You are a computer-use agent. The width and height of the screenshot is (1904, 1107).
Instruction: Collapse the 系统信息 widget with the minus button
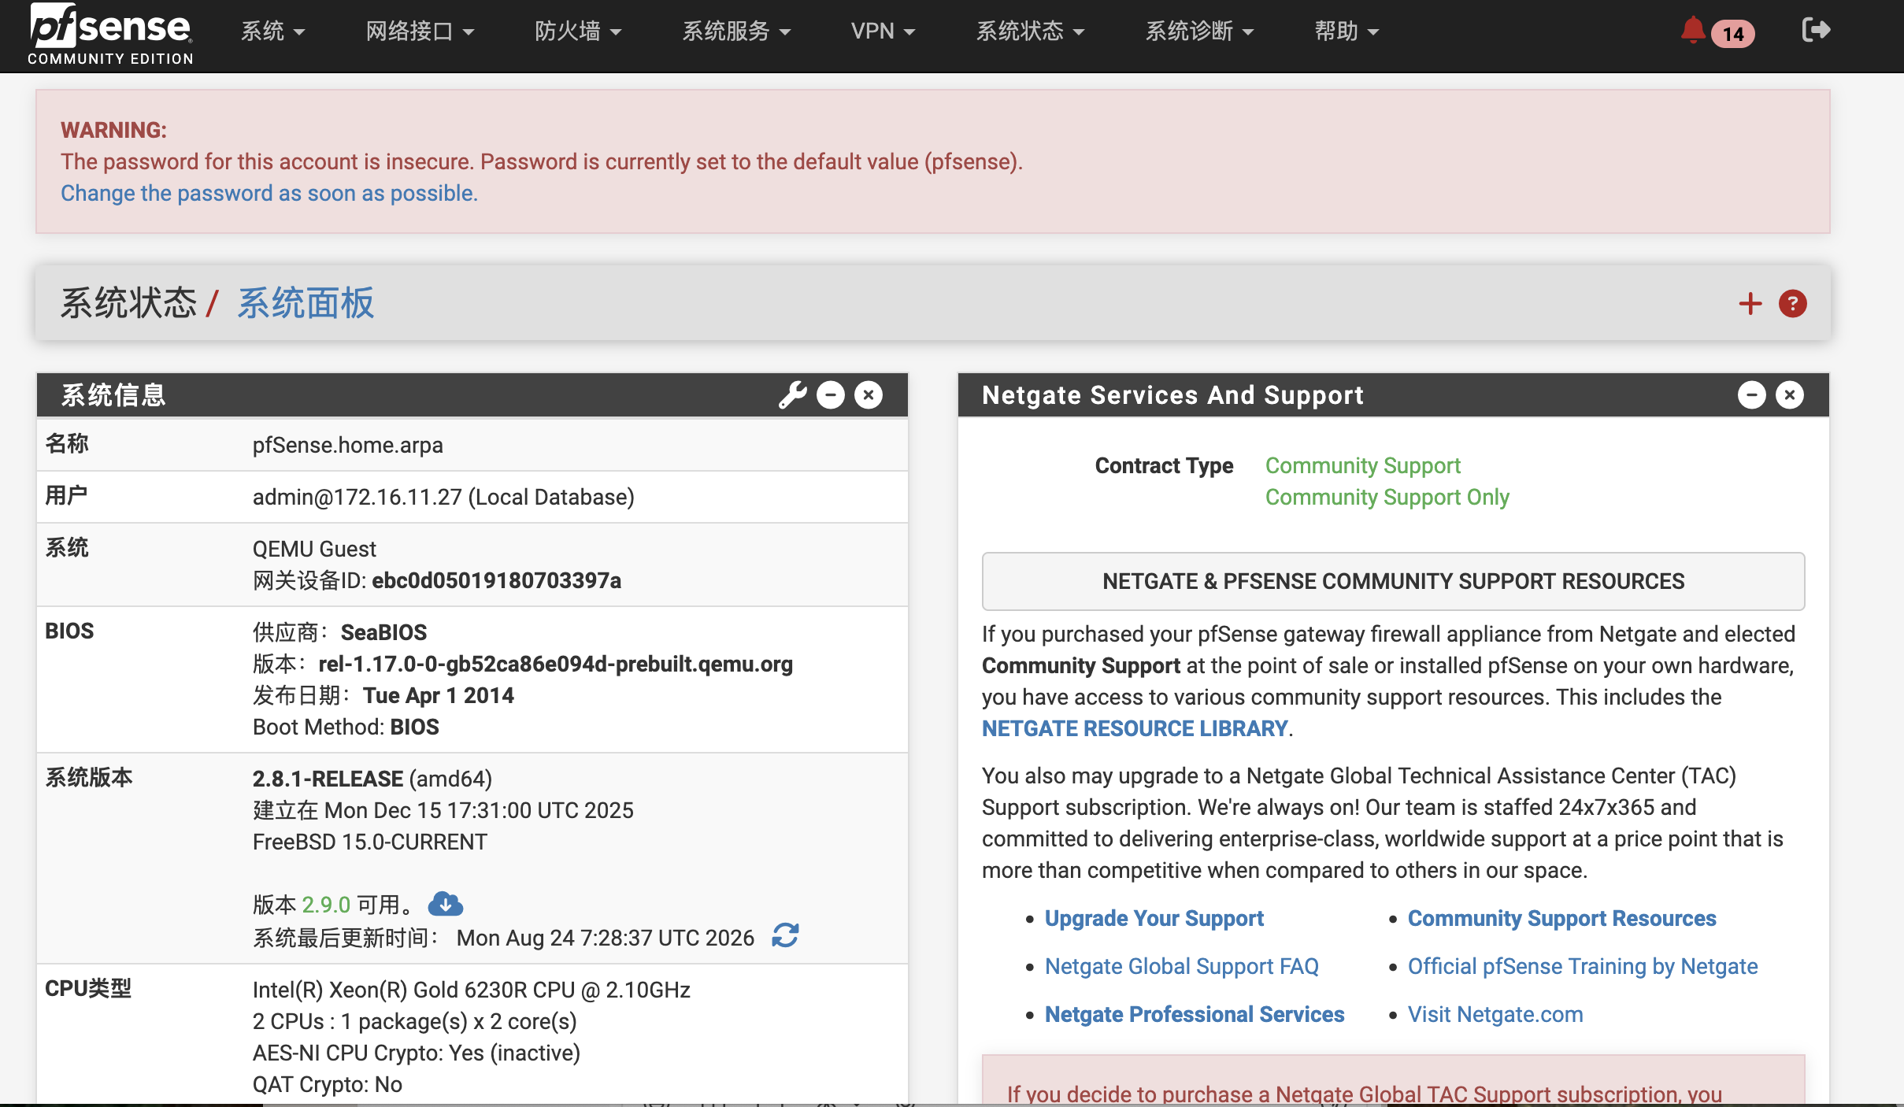pyautogui.click(x=830, y=394)
